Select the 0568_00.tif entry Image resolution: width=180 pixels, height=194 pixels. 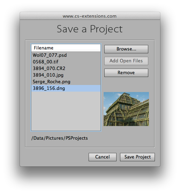[66, 62]
